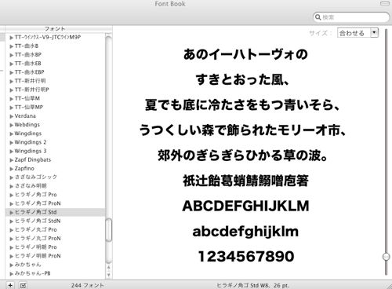The width and height of the screenshot is (392, 289).
Task: Click the magnifying glass in search field
Action: pos(318,17)
